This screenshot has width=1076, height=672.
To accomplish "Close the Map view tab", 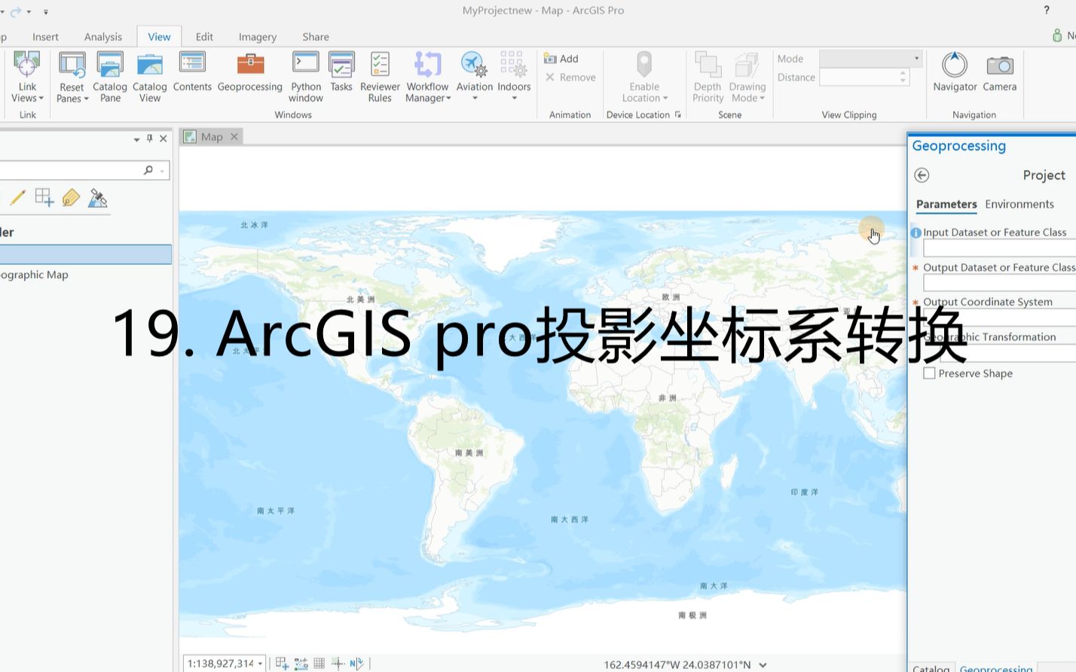I will pyautogui.click(x=234, y=136).
